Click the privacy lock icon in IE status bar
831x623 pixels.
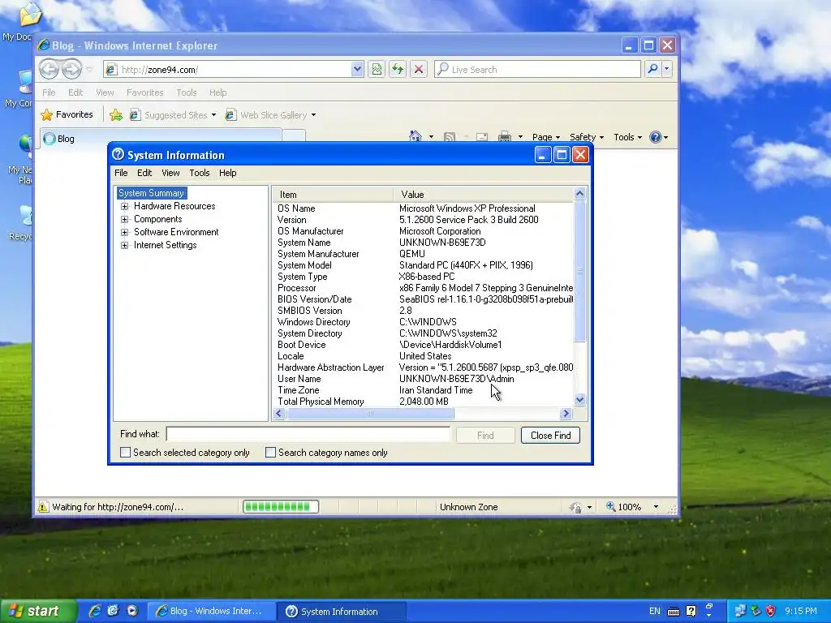click(575, 507)
